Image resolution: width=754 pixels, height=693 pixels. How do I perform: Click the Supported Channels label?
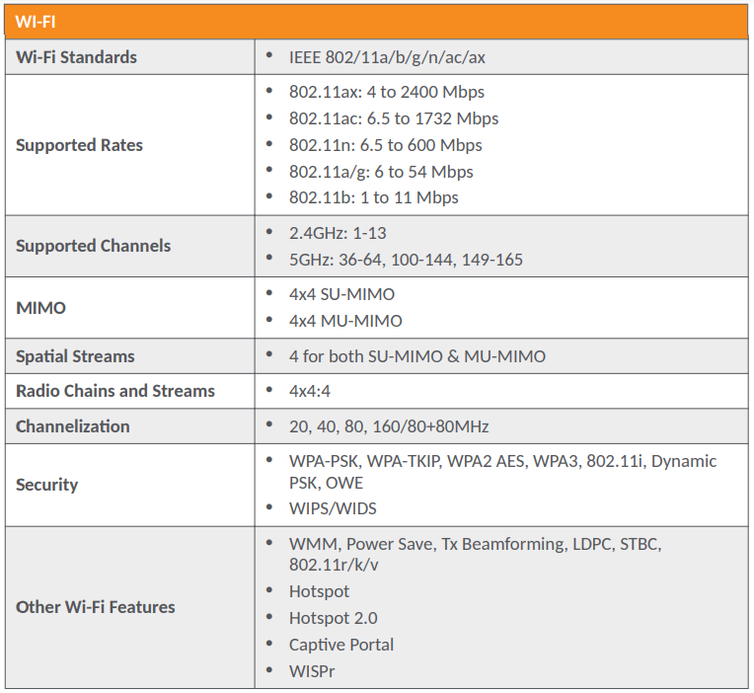pos(93,246)
